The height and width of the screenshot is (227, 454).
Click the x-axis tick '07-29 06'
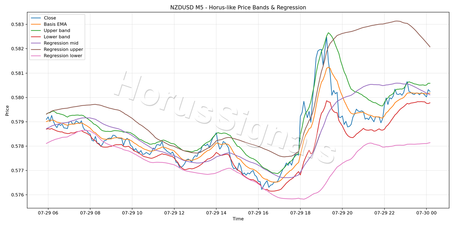[48, 213]
